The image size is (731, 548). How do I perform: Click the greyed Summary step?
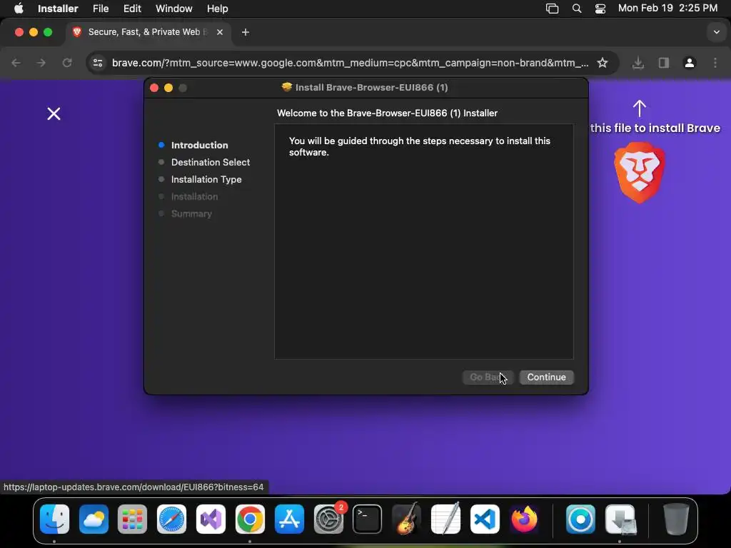pos(191,214)
